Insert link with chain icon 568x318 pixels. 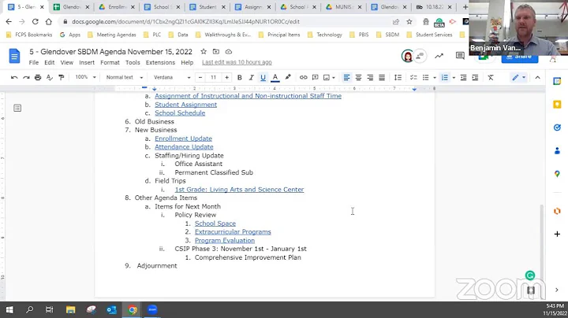click(x=303, y=77)
